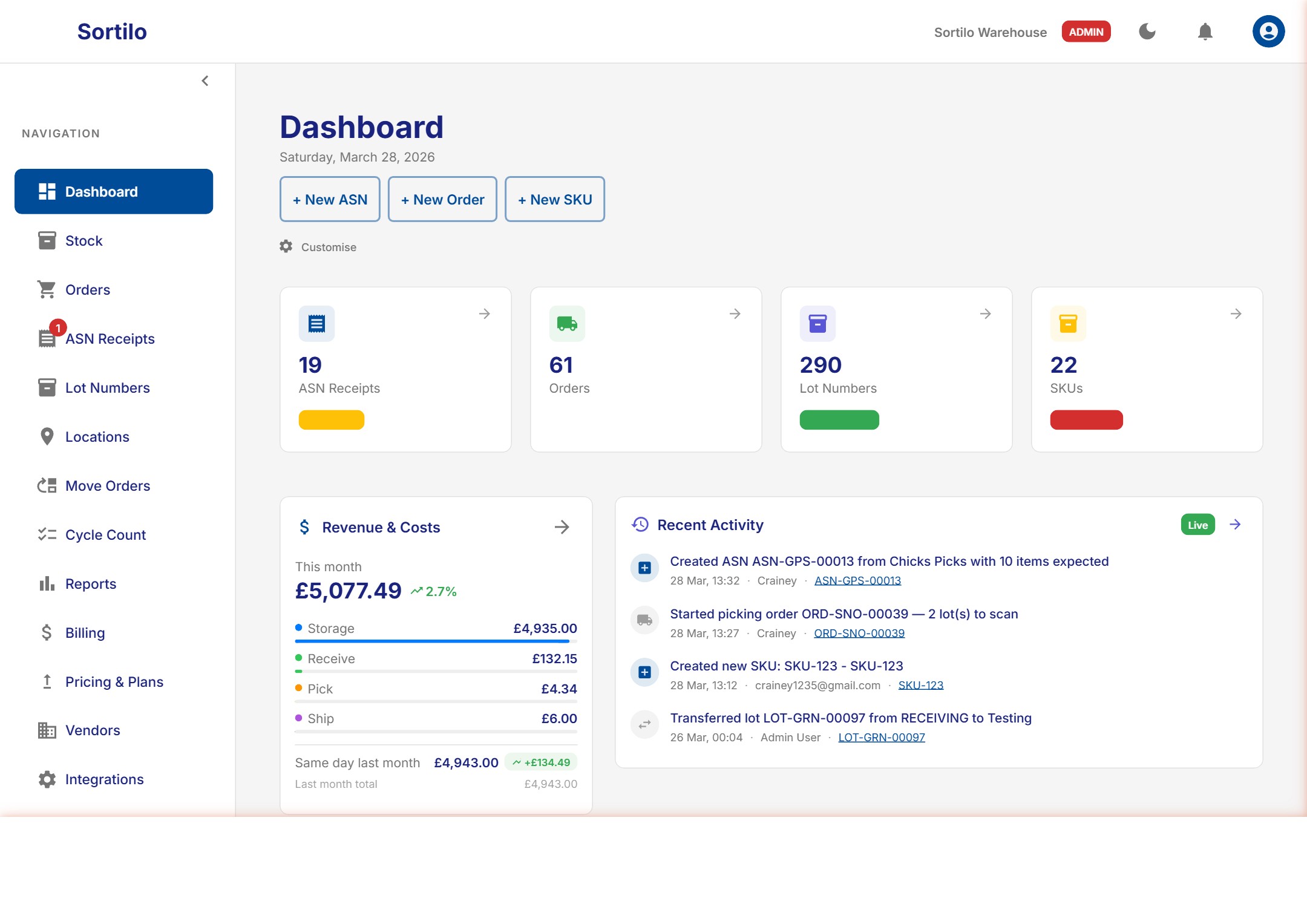Image resolution: width=1307 pixels, height=924 pixels.
Task: Click the Sortilo logo
Action: pyautogui.click(x=112, y=31)
